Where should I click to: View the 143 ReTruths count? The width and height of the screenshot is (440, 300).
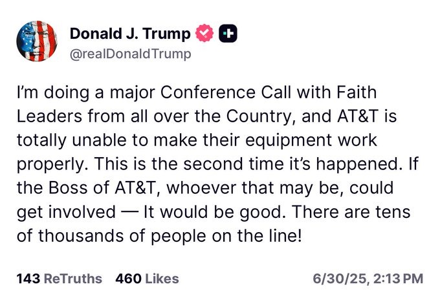(60, 279)
